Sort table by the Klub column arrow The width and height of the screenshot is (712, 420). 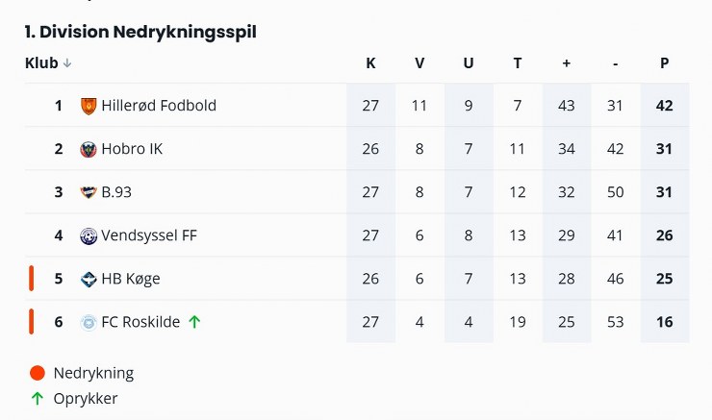click(x=67, y=63)
